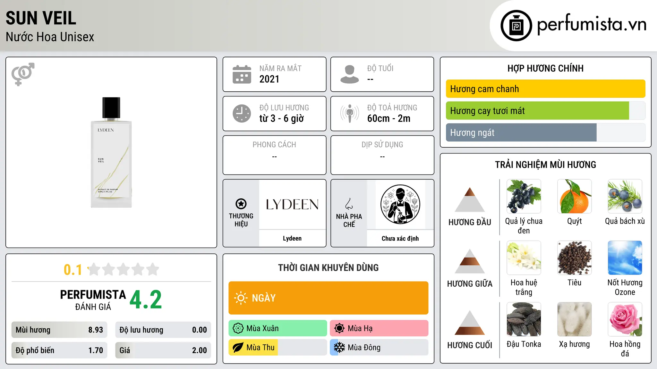Click the Độ lưu hương 0.00 score row
This screenshot has width=657, height=369.
click(163, 330)
